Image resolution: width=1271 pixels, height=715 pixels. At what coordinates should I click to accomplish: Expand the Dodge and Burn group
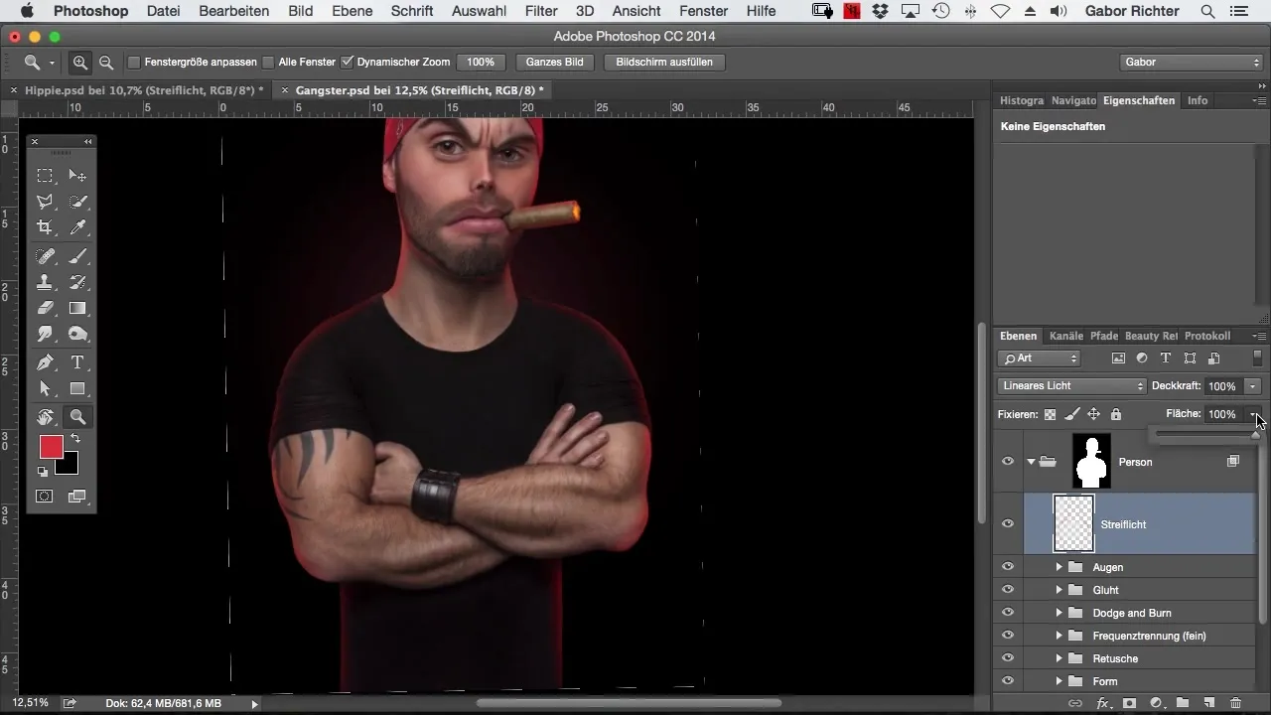click(1059, 613)
